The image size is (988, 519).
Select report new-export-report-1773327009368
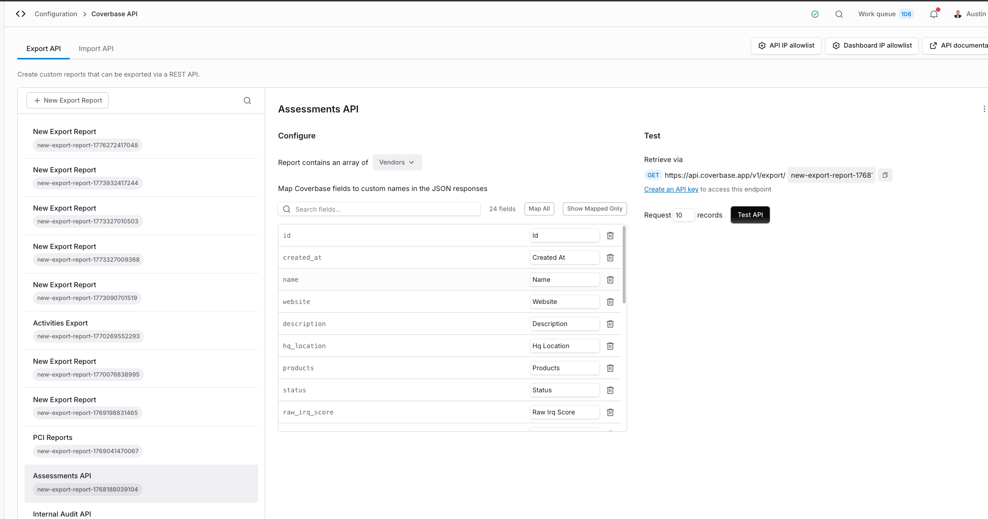[x=141, y=254]
